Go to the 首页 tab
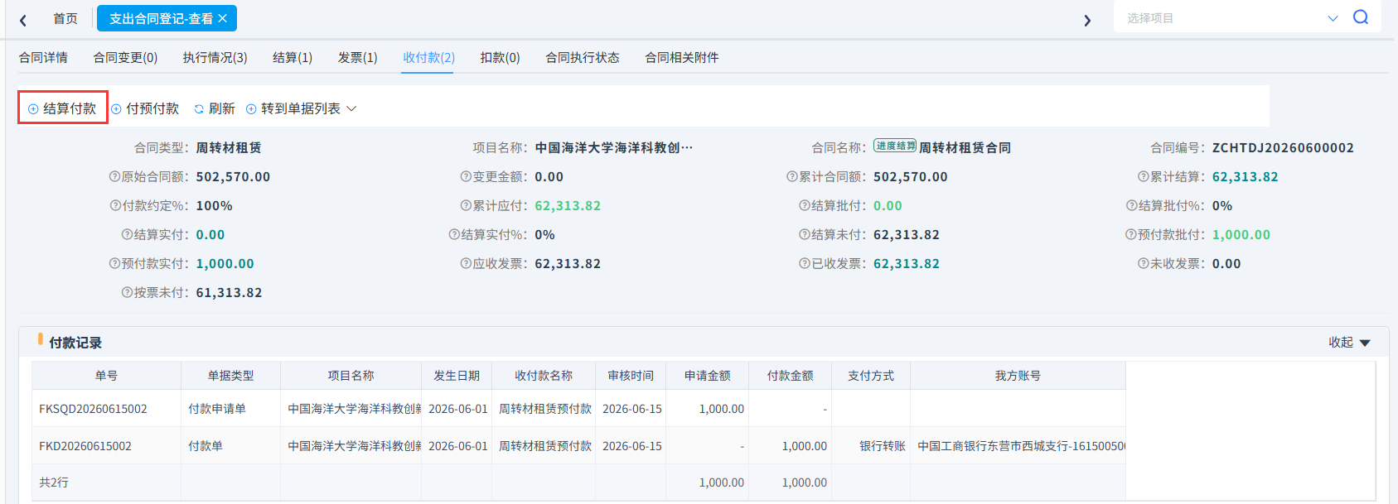This screenshot has width=1398, height=504. [65, 18]
